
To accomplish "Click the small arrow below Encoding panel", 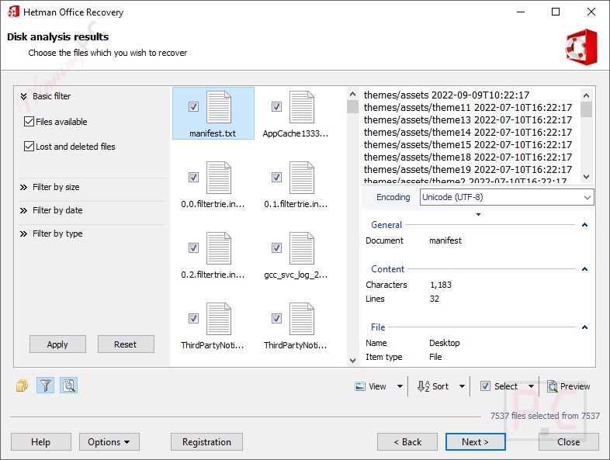I will 479,215.
